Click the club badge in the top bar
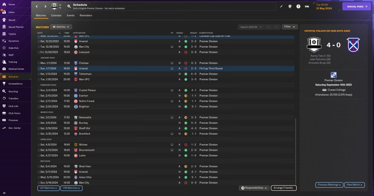This screenshot has width=374, height=196. coord(54,6)
